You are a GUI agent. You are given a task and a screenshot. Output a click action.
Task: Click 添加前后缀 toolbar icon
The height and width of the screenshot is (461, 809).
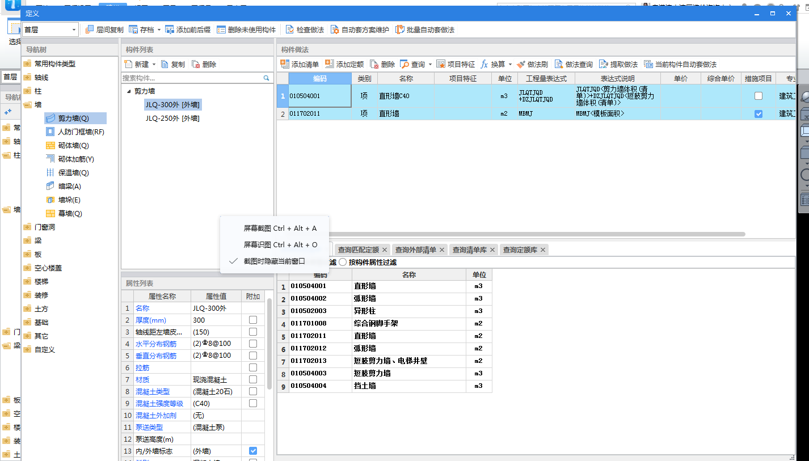(170, 29)
